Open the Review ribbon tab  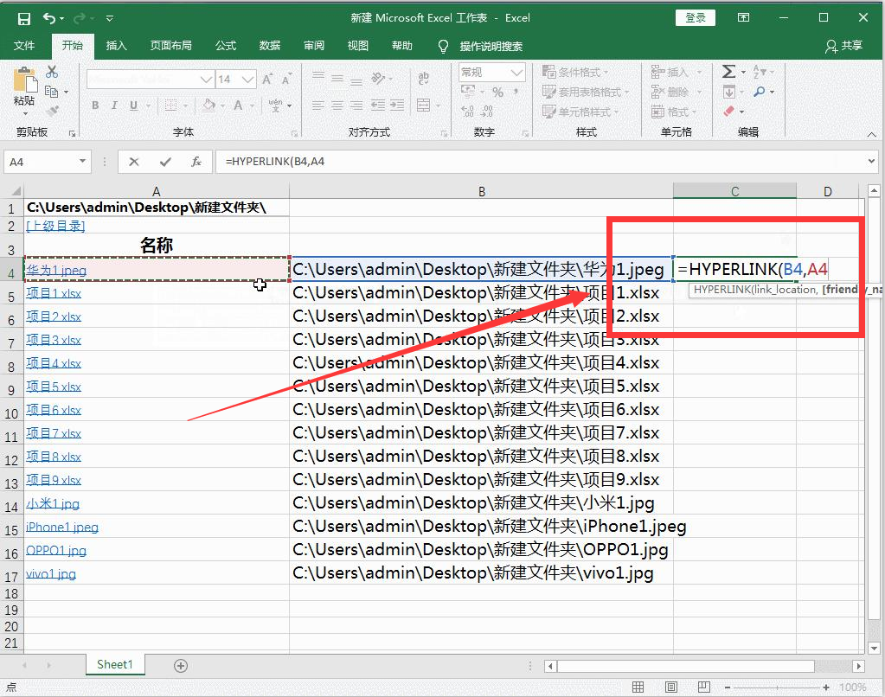(x=314, y=46)
